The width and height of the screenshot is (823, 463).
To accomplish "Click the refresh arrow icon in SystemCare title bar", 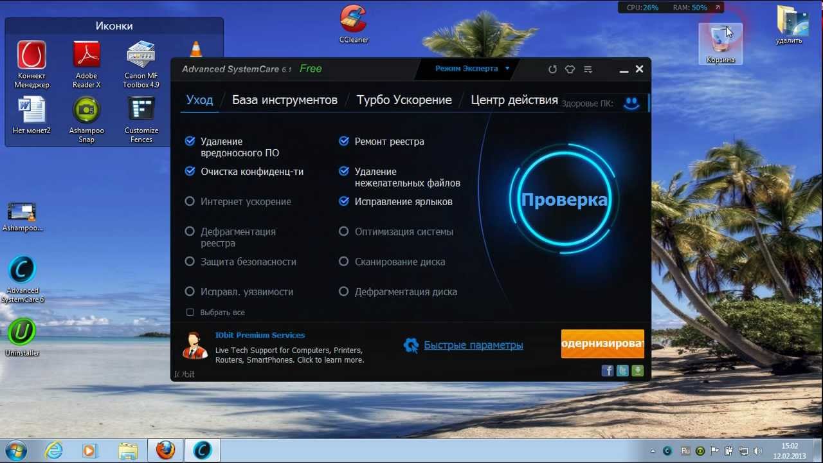I will pyautogui.click(x=552, y=69).
